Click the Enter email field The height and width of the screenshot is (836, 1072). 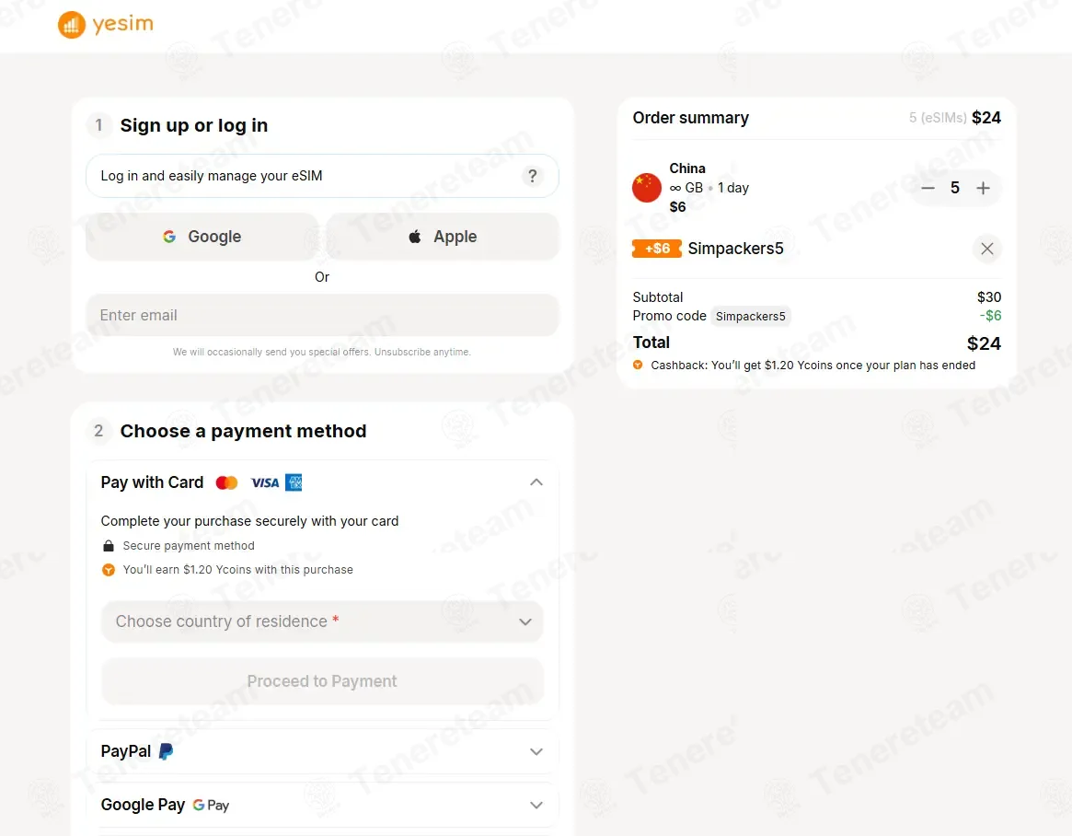point(322,316)
